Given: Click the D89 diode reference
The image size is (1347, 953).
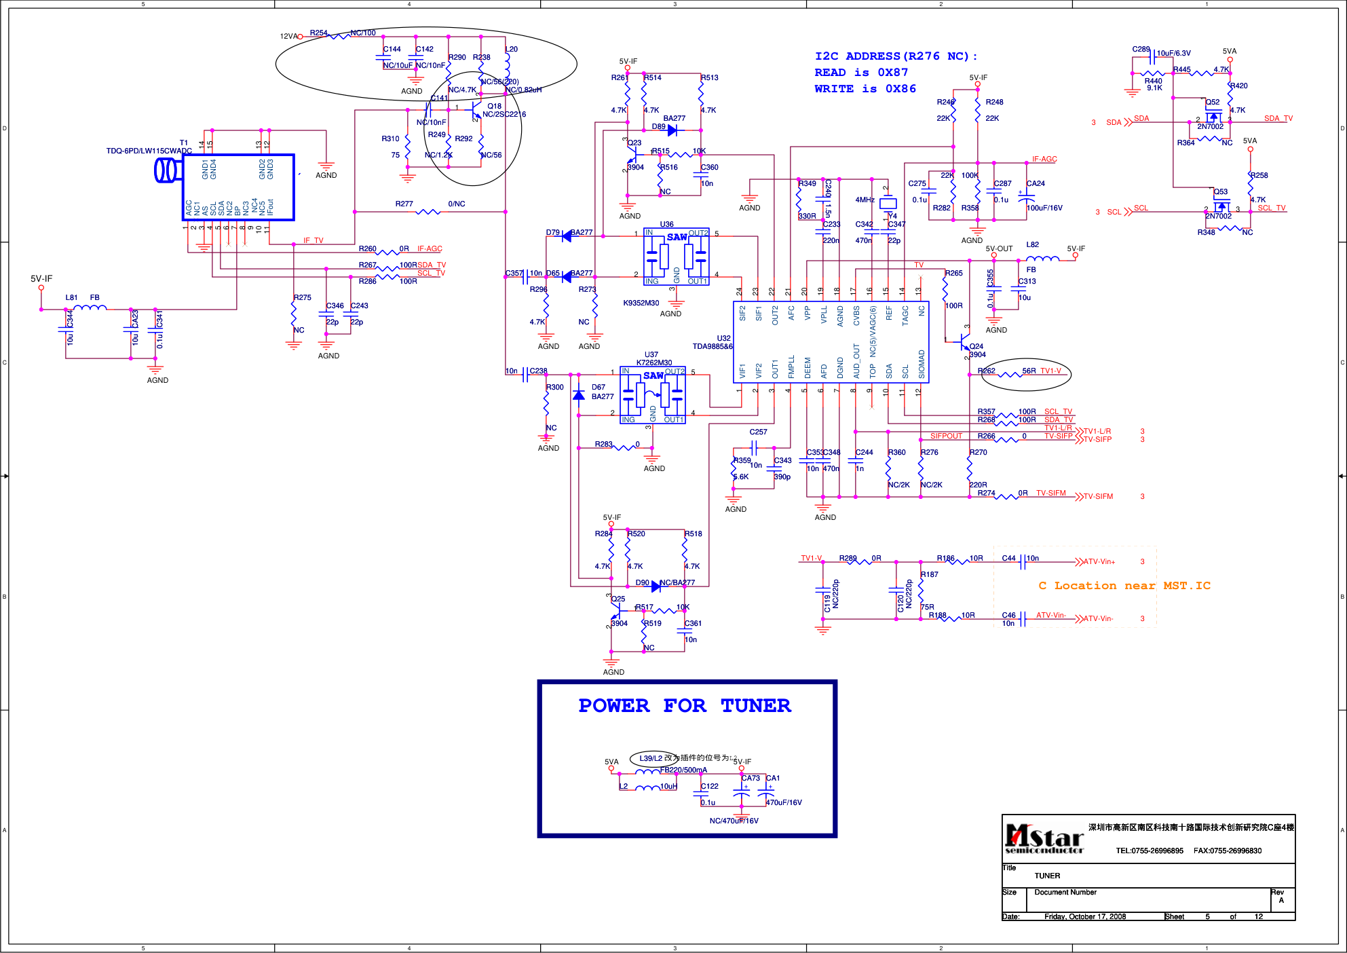Looking at the screenshot, I should click(x=658, y=126).
